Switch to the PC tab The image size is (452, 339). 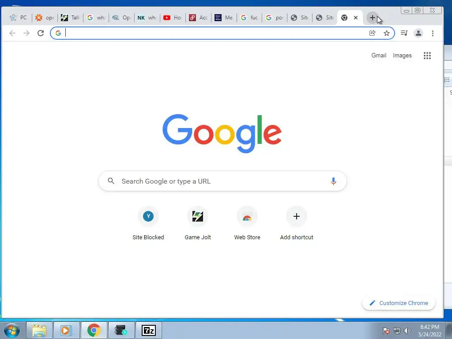pyautogui.click(x=19, y=18)
